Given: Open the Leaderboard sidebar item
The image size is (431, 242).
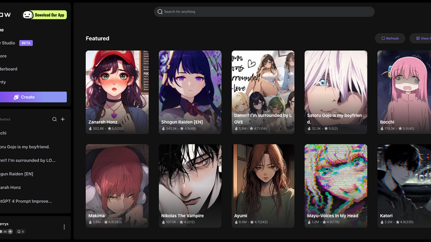Looking at the screenshot, I should pyautogui.click(x=9, y=69).
